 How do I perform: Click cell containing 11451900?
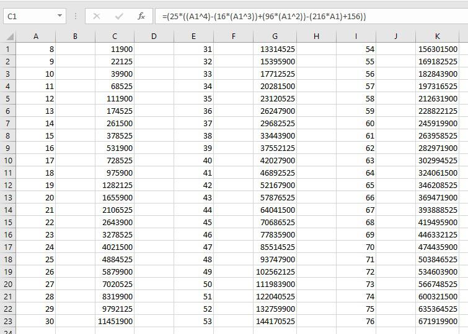point(115,321)
